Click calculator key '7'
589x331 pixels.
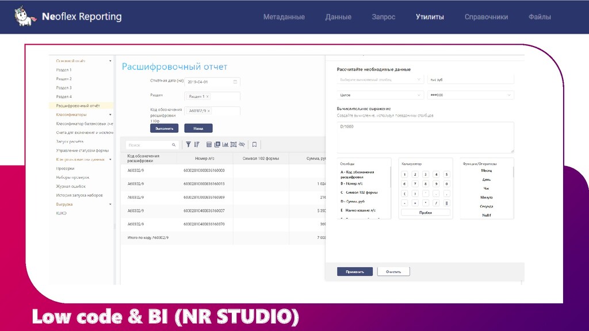click(x=415, y=184)
